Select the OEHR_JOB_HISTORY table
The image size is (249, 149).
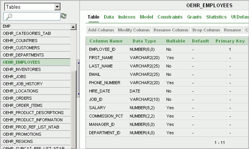click(35, 84)
